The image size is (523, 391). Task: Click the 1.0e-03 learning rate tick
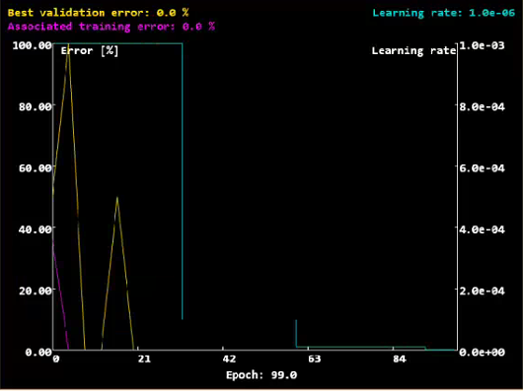482,45
